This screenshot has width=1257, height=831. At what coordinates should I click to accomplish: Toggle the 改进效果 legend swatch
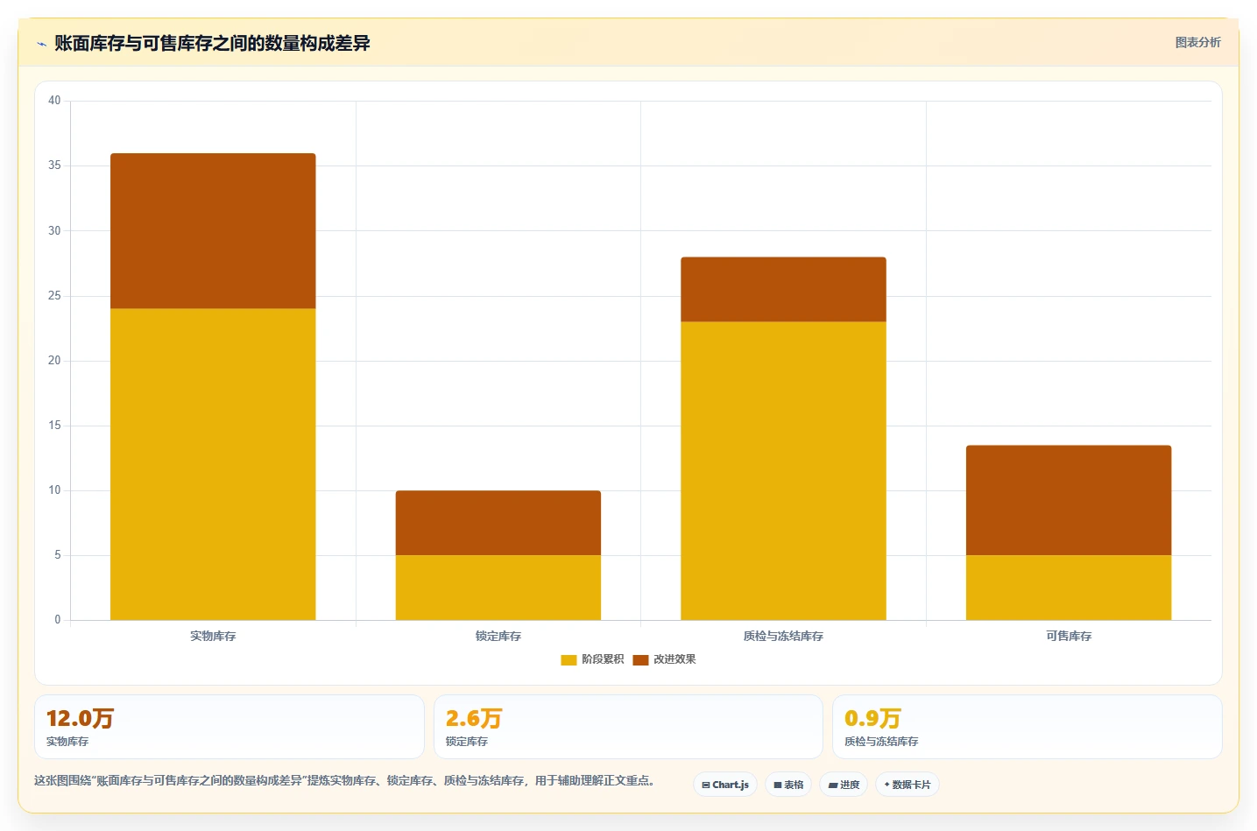pyautogui.click(x=640, y=659)
